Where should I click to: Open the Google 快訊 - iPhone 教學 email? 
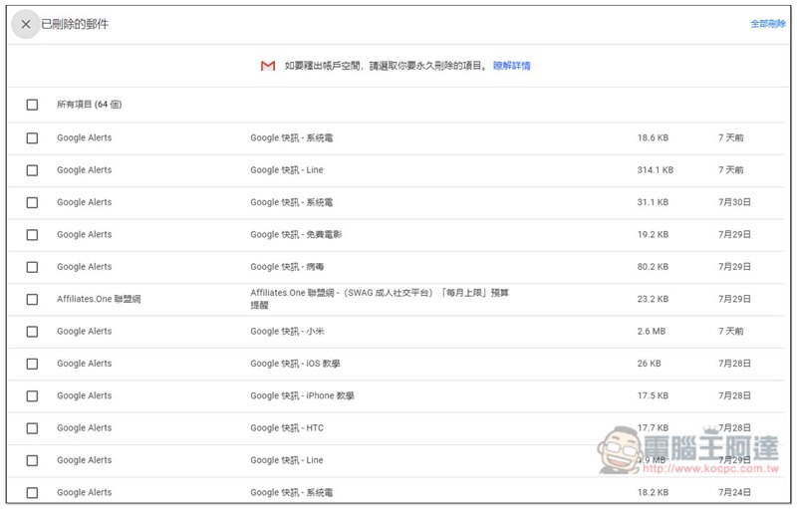pyautogui.click(x=396, y=396)
